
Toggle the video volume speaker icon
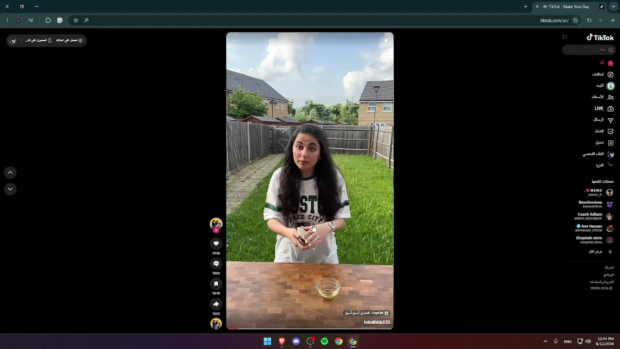pos(385,41)
